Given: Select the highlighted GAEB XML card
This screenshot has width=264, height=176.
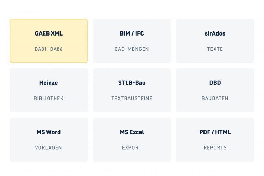Looking at the screenshot, I should [x=49, y=41].
